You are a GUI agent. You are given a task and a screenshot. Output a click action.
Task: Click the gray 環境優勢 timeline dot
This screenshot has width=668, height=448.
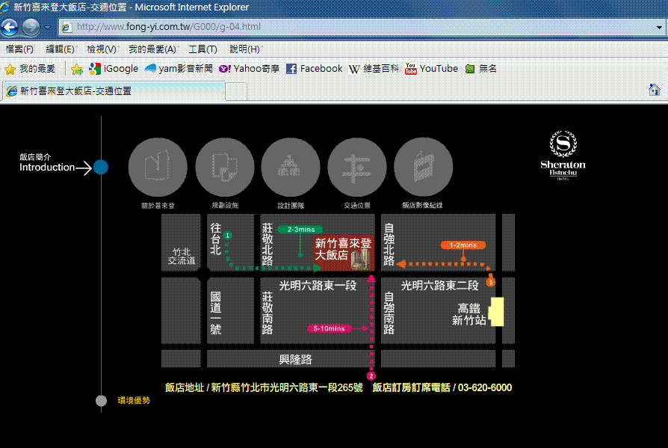click(101, 401)
